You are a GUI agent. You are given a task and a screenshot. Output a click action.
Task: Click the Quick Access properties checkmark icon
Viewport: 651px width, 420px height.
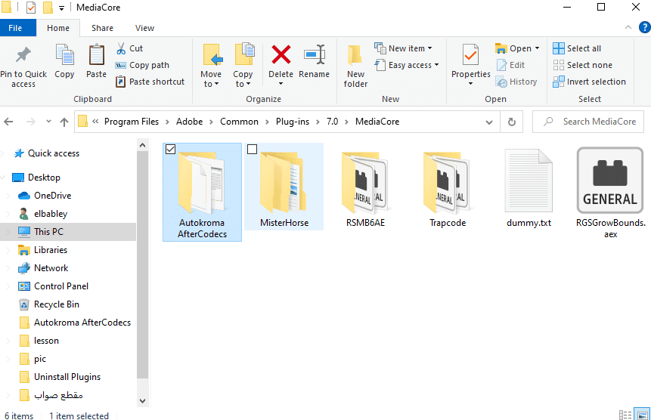(31, 8)
